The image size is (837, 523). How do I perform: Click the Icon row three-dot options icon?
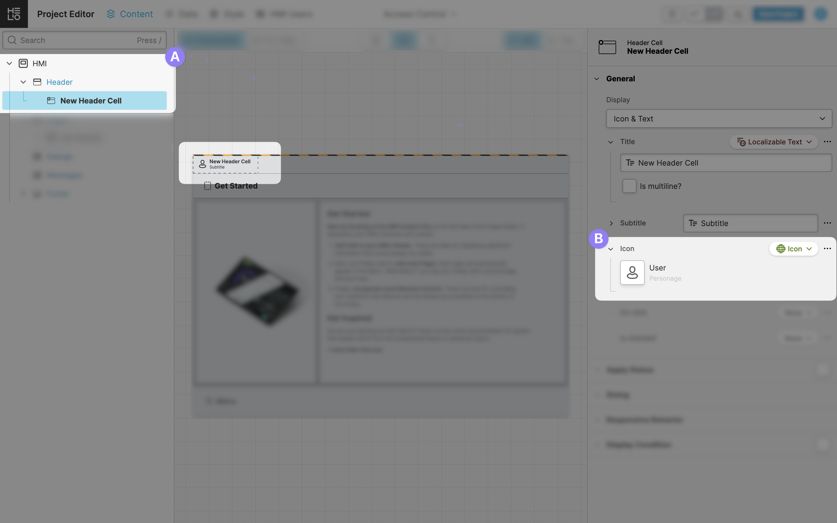tap(827, 249)
